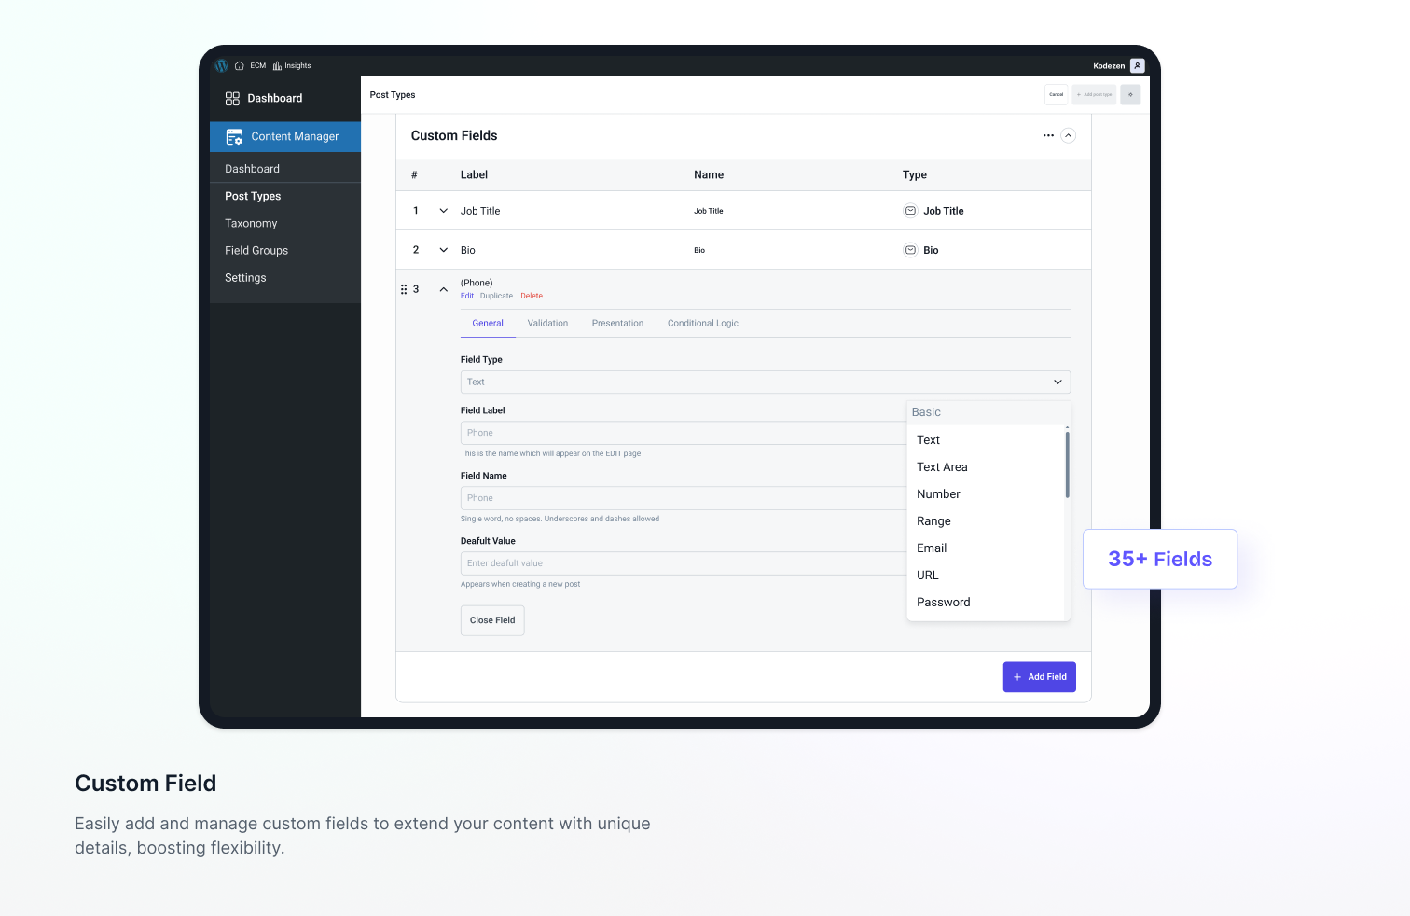Open the Conditional Logic tab
The width and height of the screenshot is (1410, 916).
702,323
